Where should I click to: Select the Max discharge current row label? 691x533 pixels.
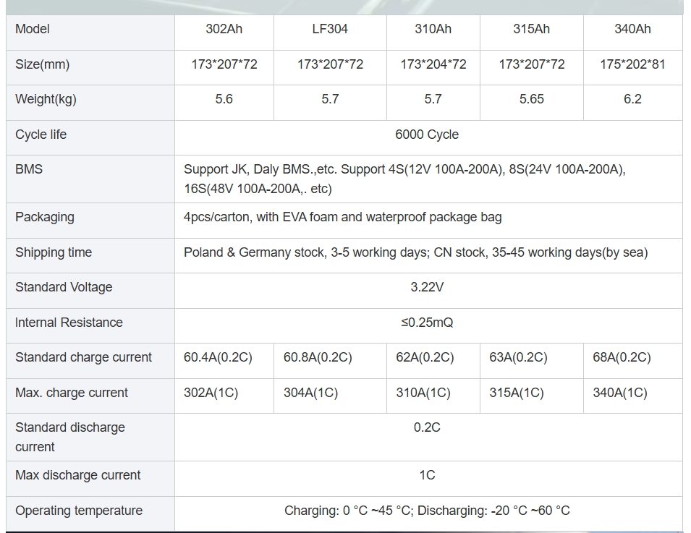(78, 475)
